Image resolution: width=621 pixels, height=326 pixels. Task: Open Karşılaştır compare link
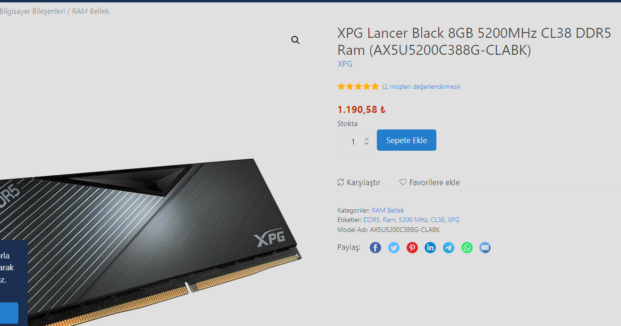[359, 182]
